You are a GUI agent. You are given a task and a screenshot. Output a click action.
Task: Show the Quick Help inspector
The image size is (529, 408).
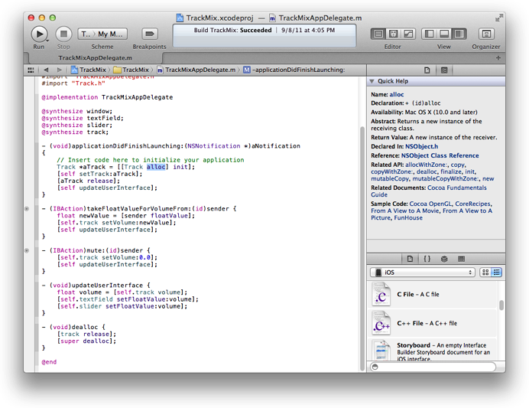(444, 70)
